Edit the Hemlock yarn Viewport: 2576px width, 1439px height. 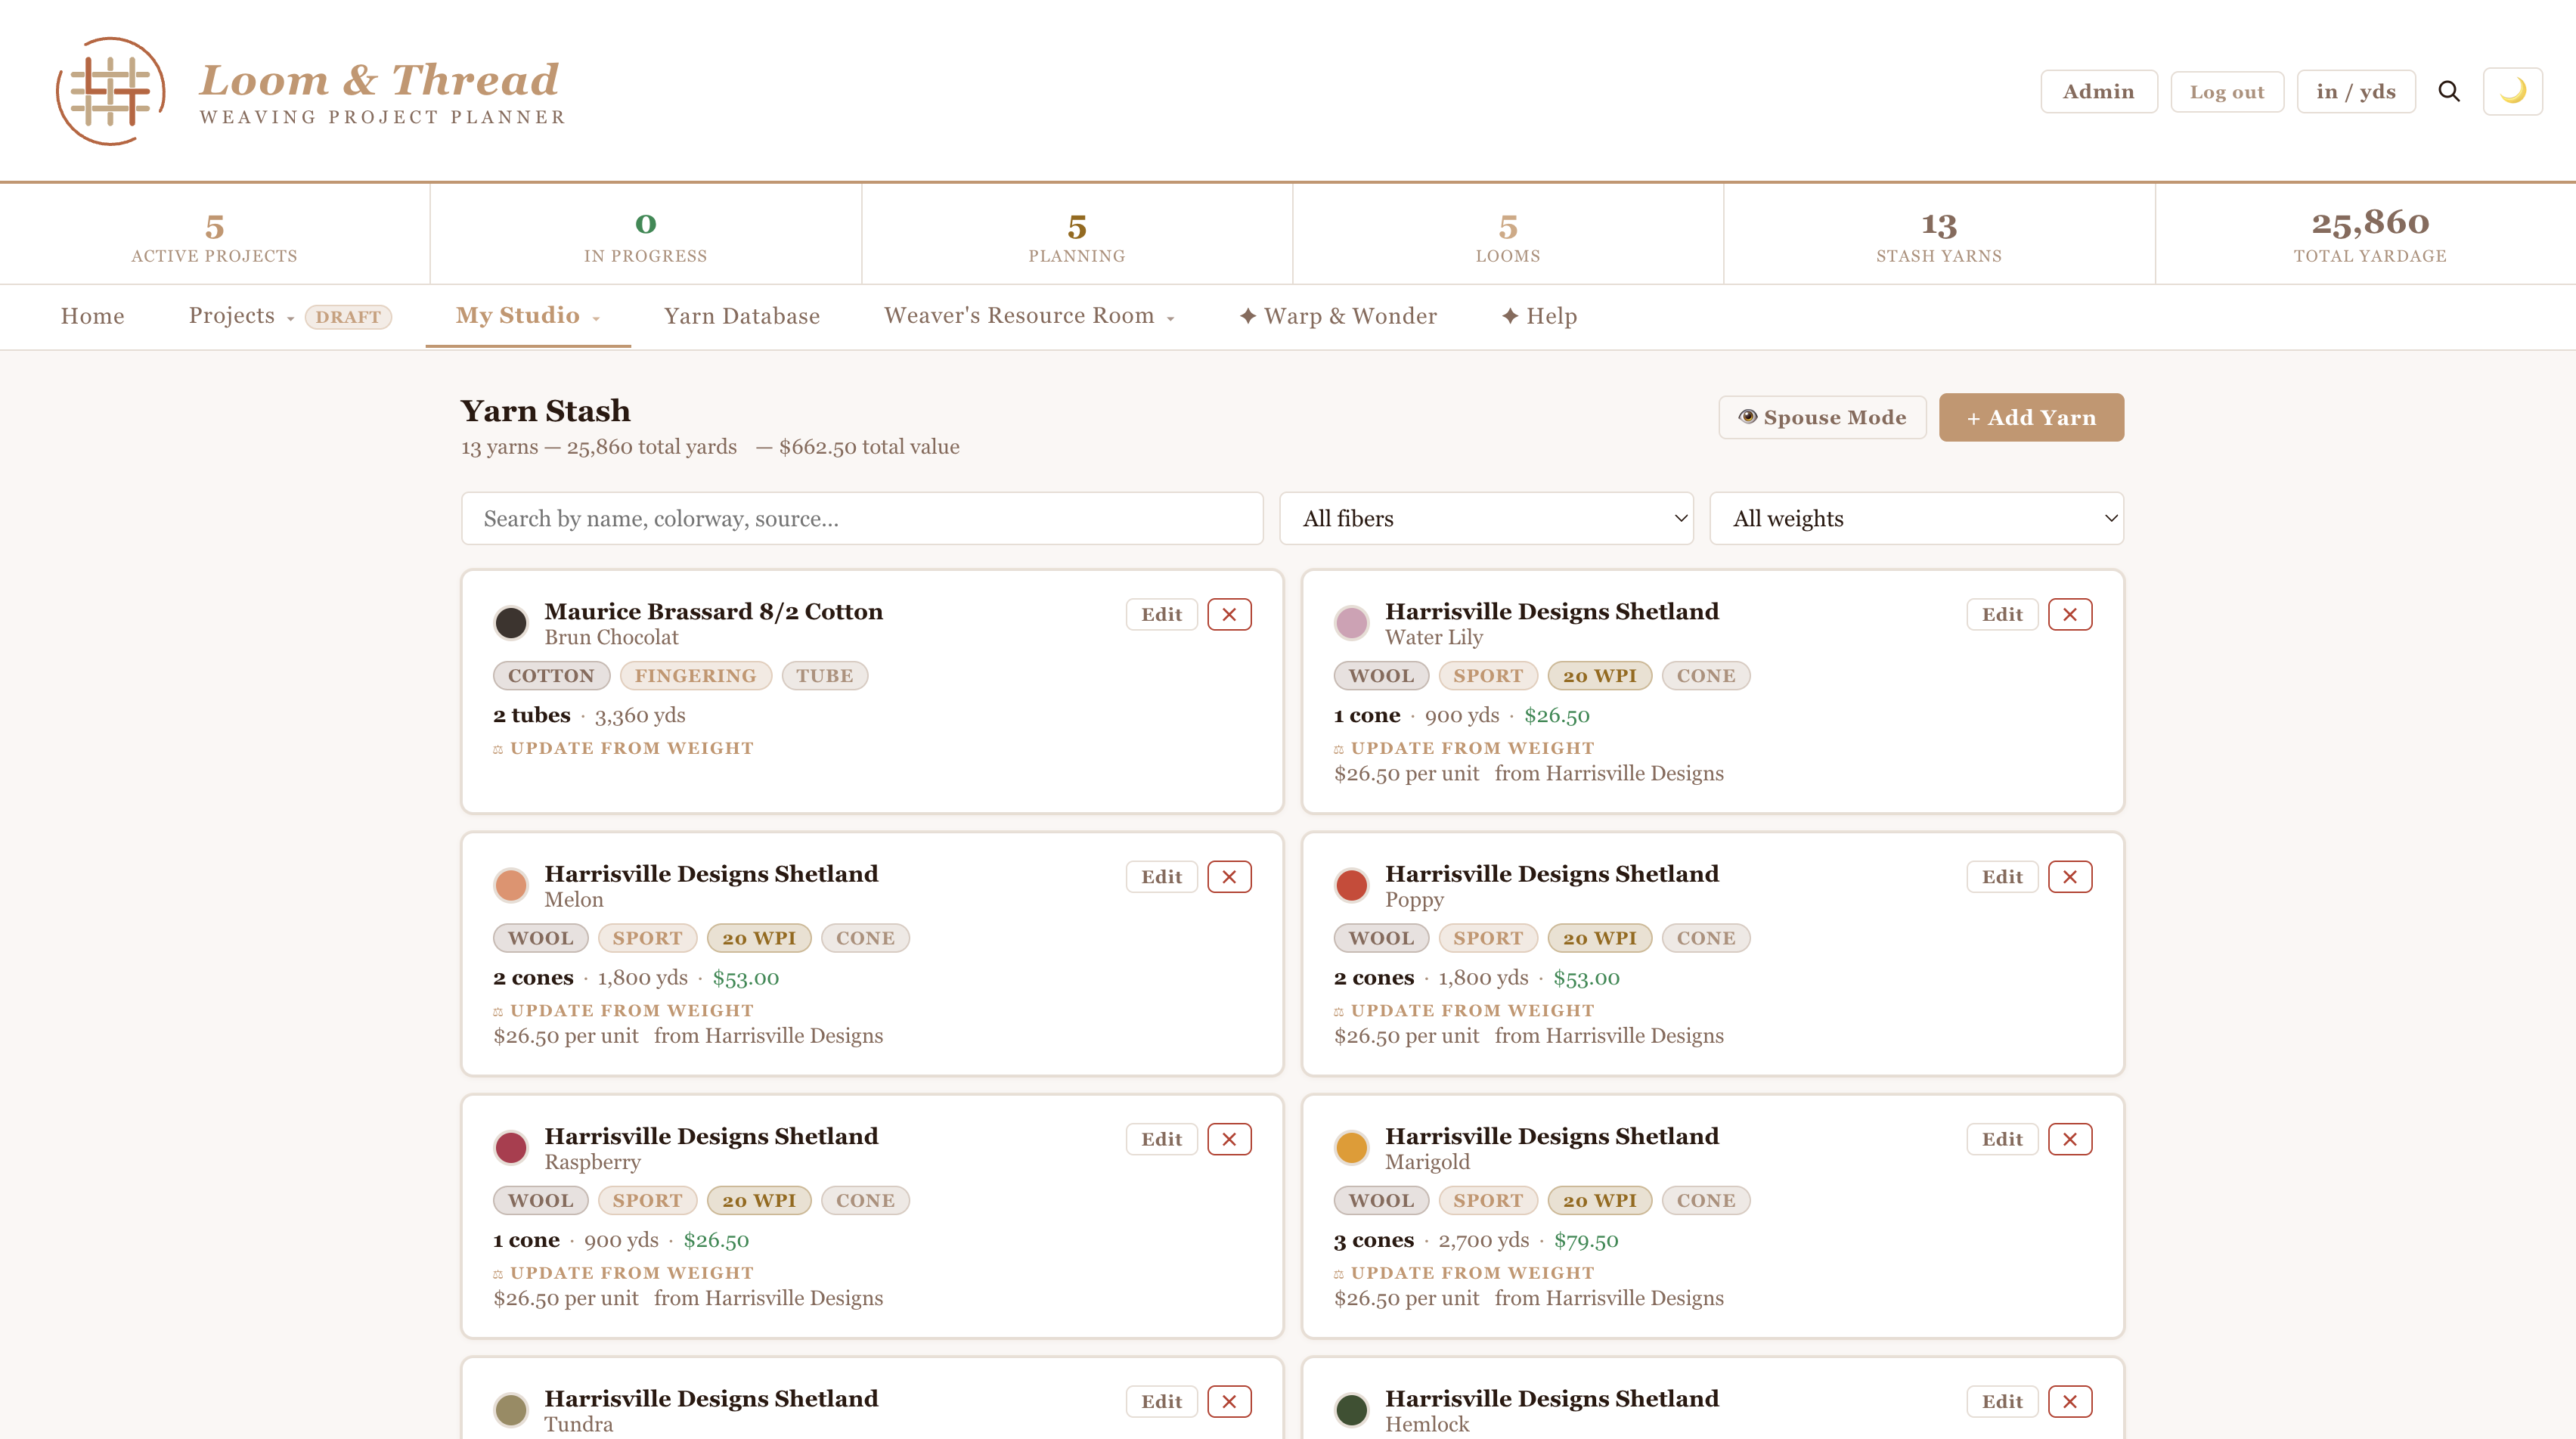(x=2002, y=1401)
